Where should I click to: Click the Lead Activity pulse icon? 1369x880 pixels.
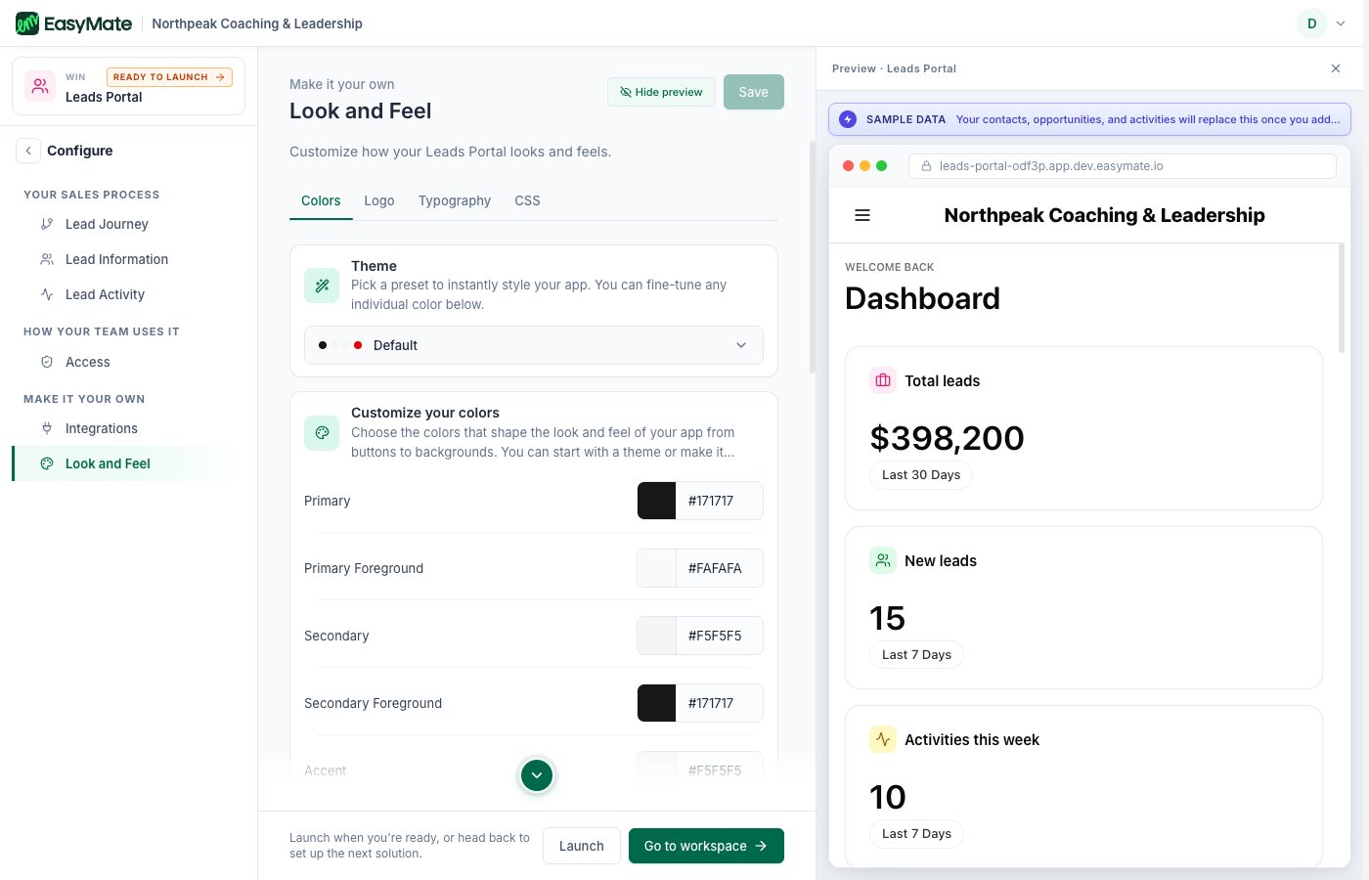47,294
